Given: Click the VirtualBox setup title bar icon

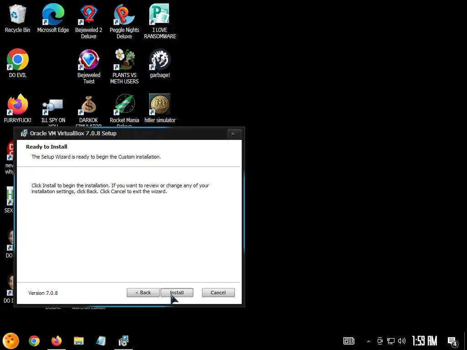Looking at the screenshot, I should pos(24,134).
